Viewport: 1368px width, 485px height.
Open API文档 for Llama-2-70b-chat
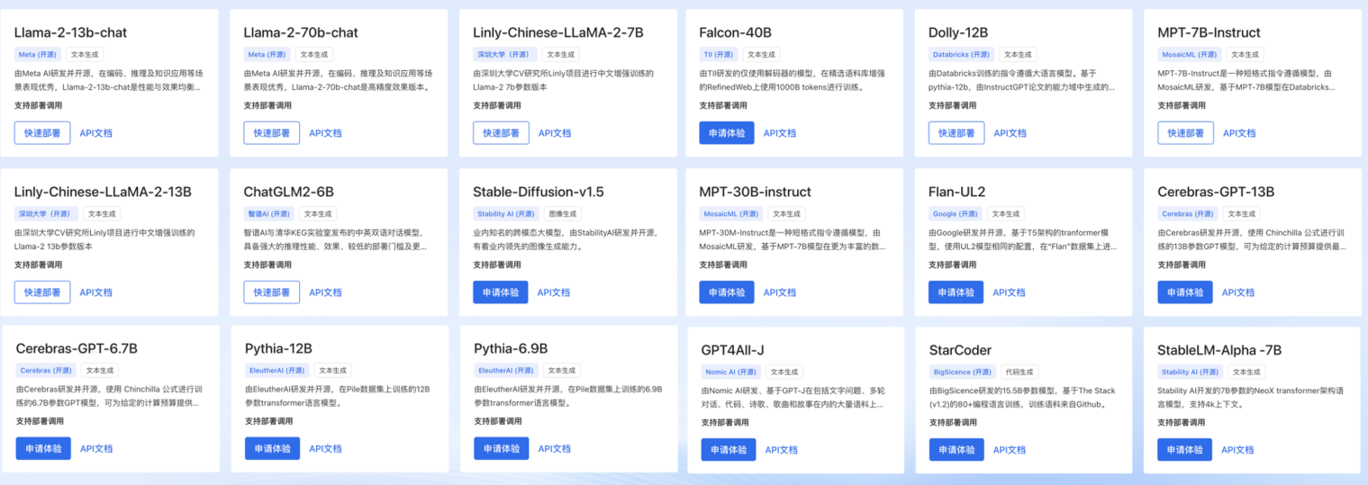pyautogui.click(x=325, y=133)
